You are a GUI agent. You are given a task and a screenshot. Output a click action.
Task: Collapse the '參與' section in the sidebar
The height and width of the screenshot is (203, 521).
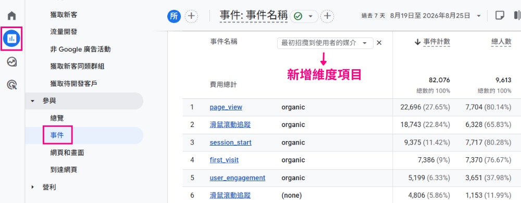tap(32, 101)
